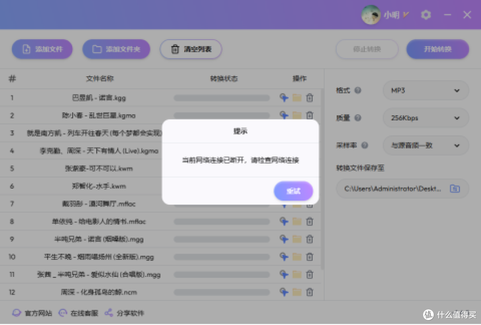The height and width of the screenshot is (325, 481).
Task: Open the folder icon in row 8
Action: point(297,222)
